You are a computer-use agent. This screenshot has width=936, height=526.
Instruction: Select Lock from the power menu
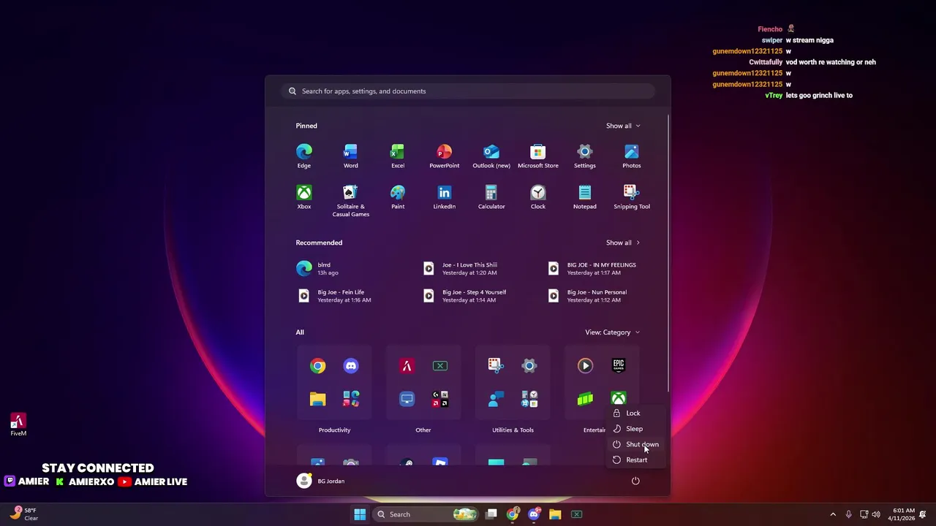point(635,413)
